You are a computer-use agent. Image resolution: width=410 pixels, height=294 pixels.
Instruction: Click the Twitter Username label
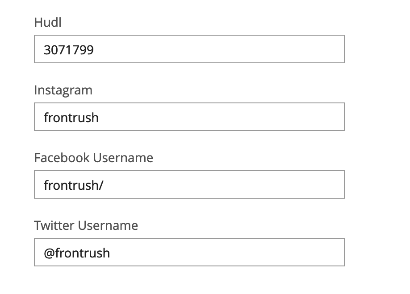click(86, 225)
